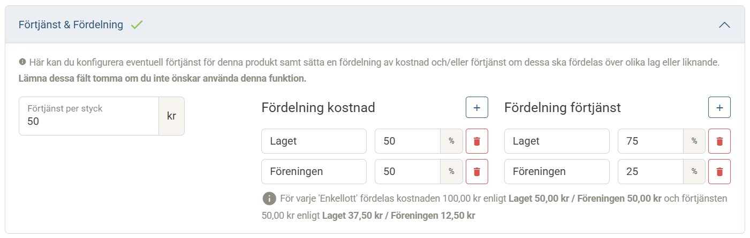Screen dimensions: 750x238
Task: Add a new Fördelning förtjänst row
Action: [x=719, y=107]
